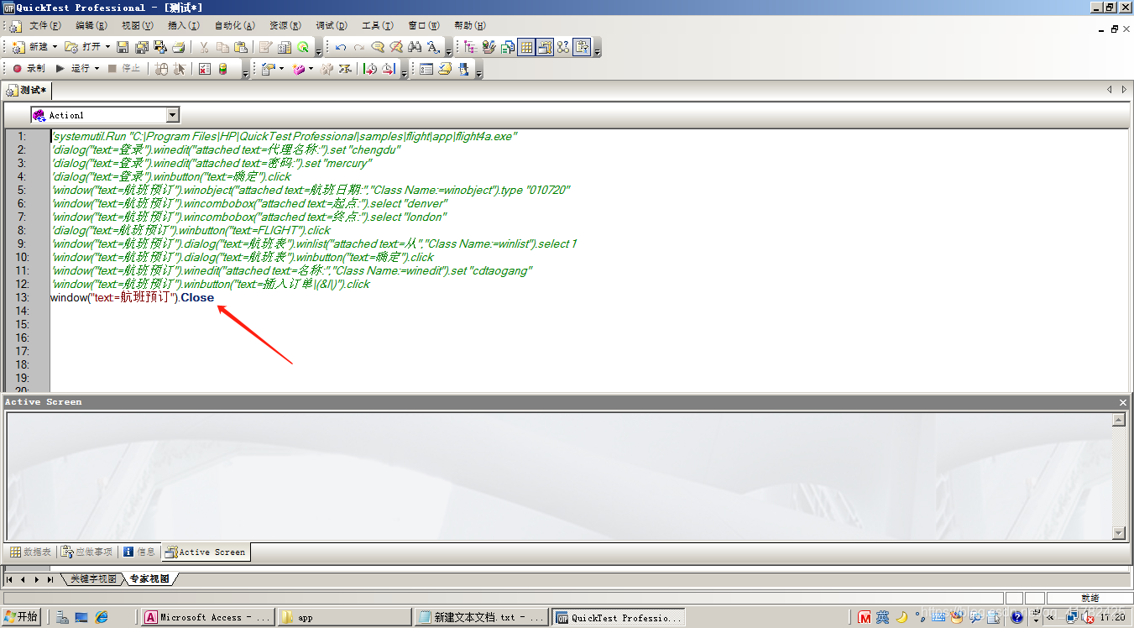
Task: Click the Undo arrow icon
Action: point(341,47)
